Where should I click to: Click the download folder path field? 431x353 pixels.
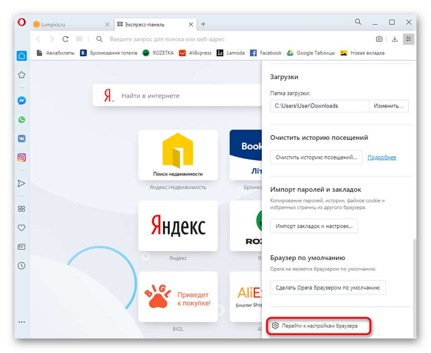tap(320, 106)
